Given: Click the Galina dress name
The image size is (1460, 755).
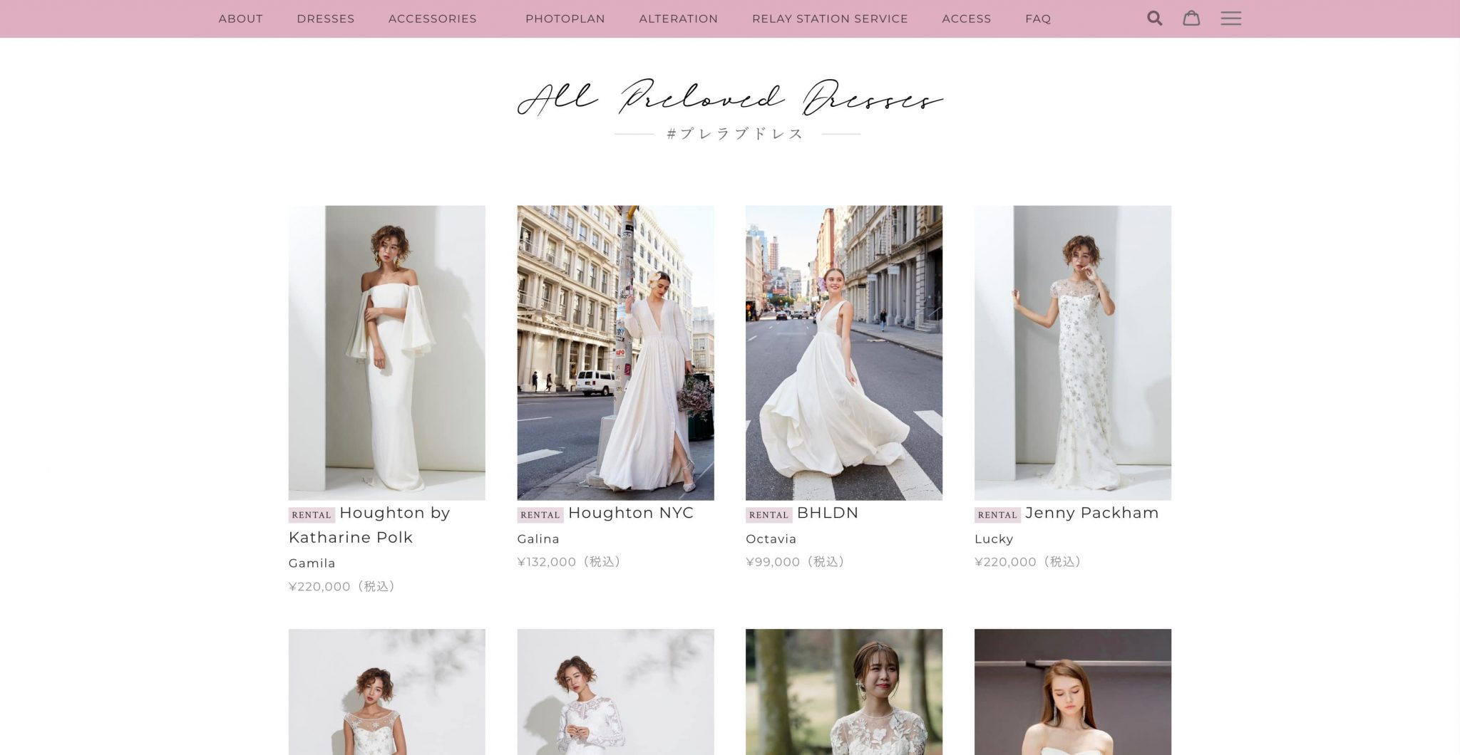Looking at the screenshot, I should point(538,539).
